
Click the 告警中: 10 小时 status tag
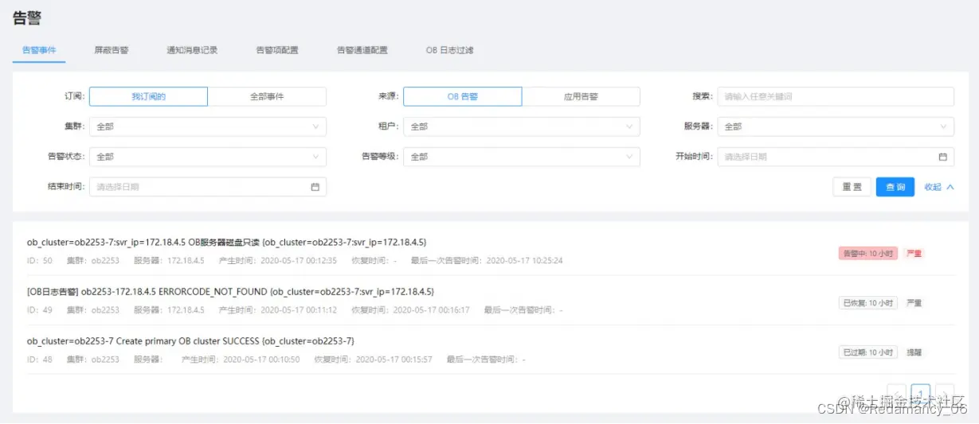(x=868, y=254)
